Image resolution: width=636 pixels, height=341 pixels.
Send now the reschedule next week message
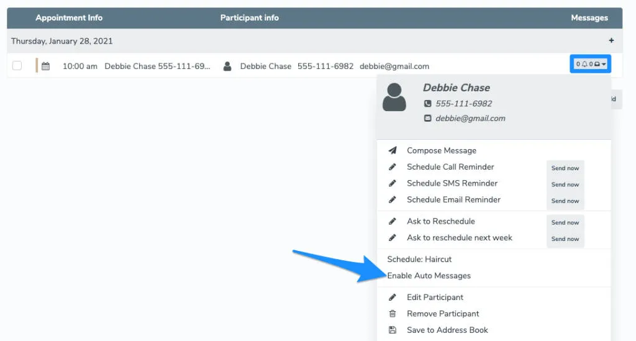pos(565,239)
